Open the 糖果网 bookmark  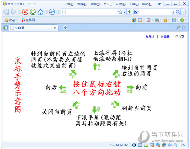click(x=28, y=20)
